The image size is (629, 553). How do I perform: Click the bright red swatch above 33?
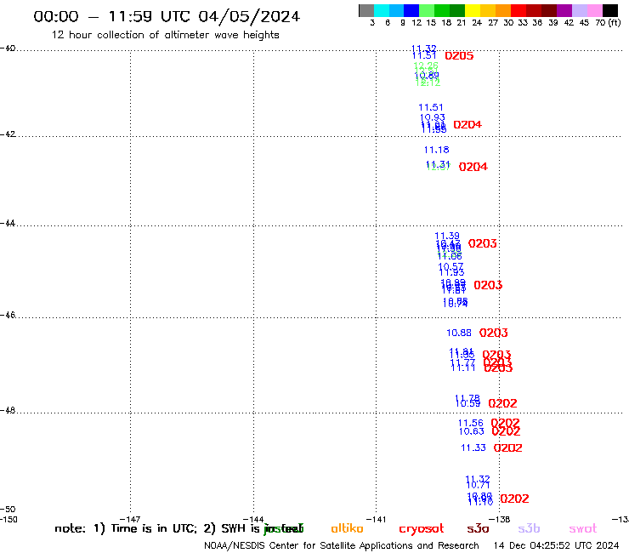coord(518,10)
